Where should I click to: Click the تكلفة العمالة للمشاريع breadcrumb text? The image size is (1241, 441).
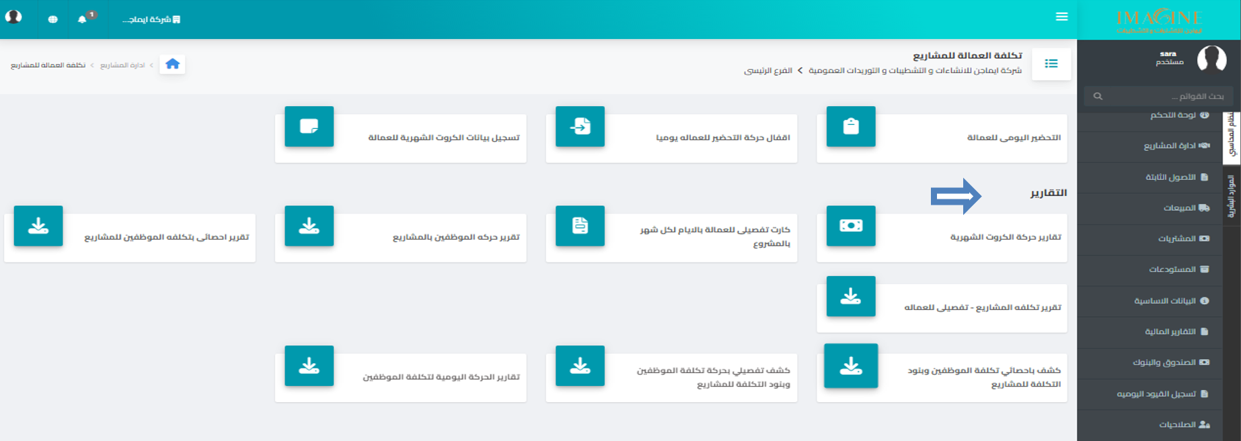click(48, 65)
